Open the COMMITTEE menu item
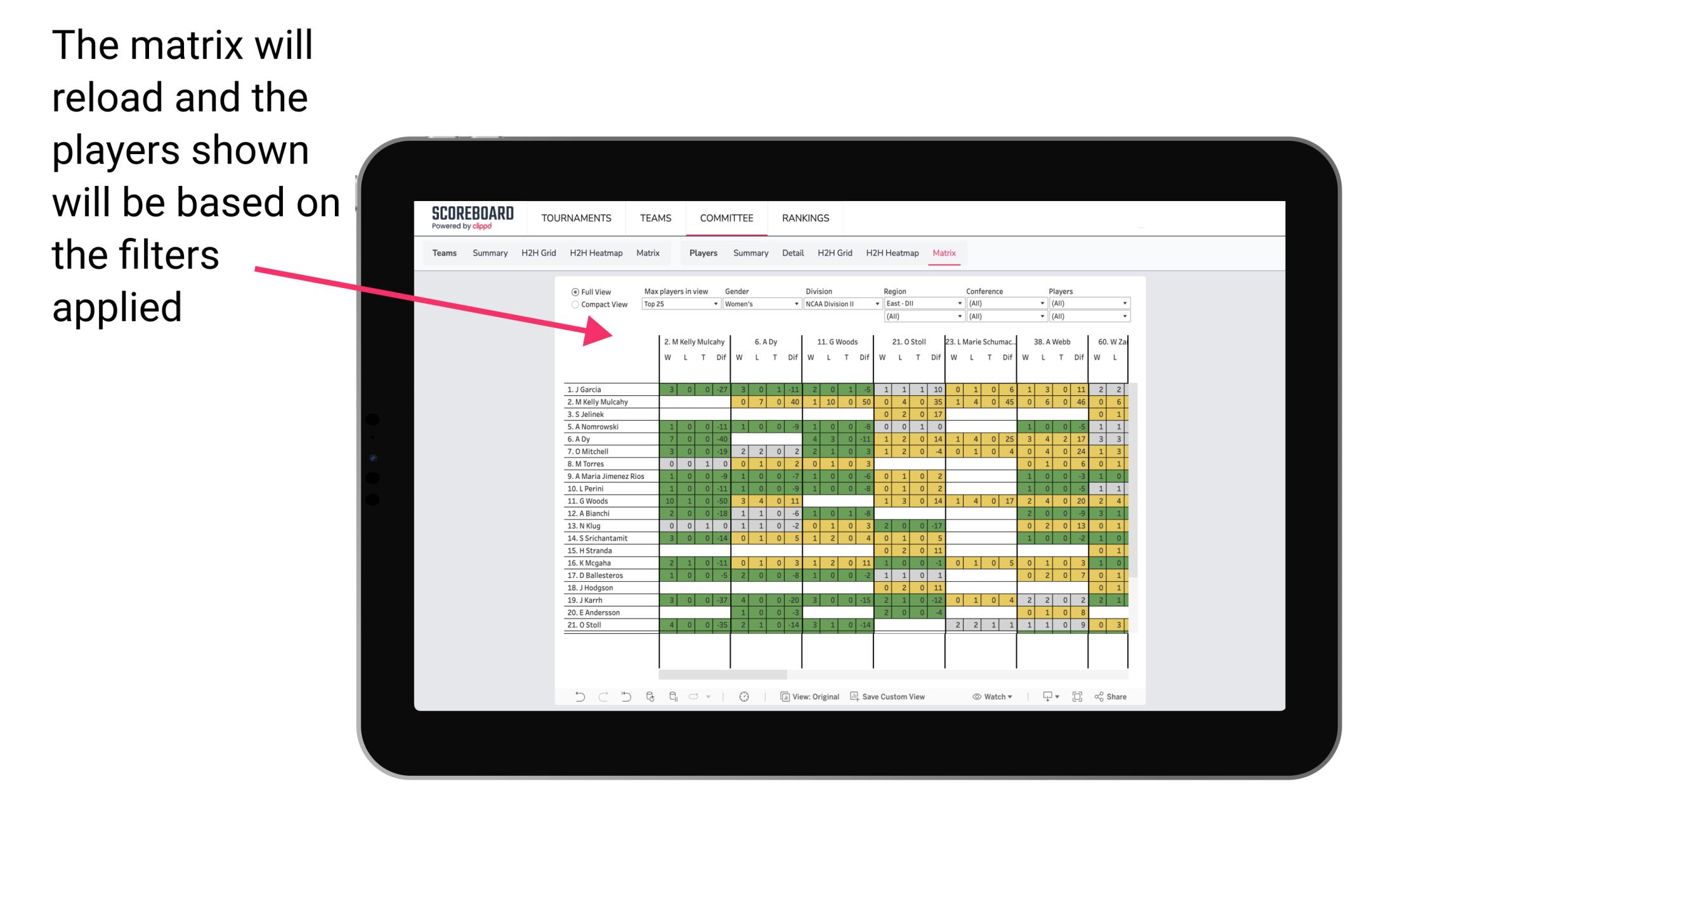 click(728, 218)
